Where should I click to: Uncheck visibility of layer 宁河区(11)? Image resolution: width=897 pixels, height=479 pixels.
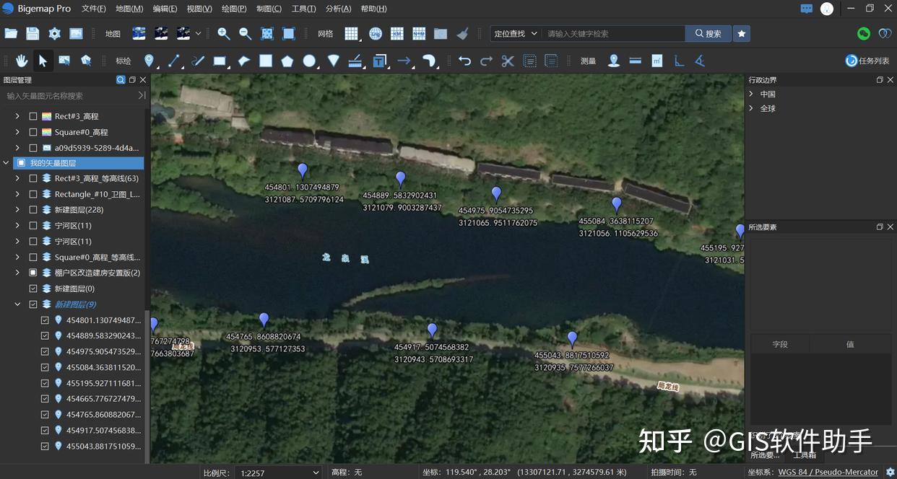click(x=33, y=225)
